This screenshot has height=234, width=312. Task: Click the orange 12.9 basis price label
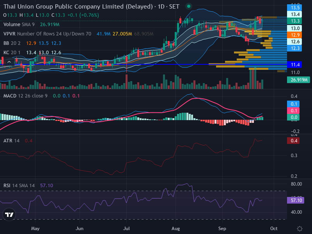click(x=294, y=35)
